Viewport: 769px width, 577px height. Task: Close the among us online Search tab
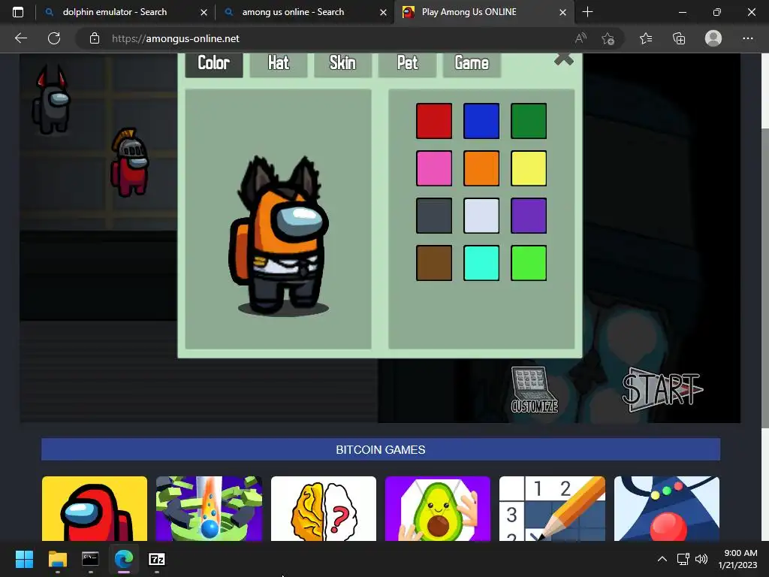[x=384, y=12]
